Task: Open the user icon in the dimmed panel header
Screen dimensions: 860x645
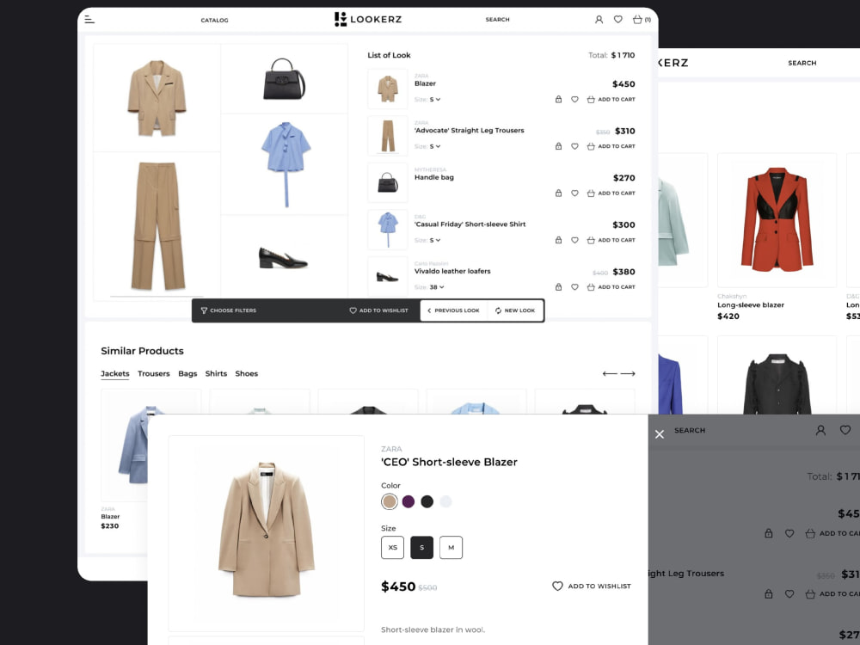Action: click(x=820, y=431)
